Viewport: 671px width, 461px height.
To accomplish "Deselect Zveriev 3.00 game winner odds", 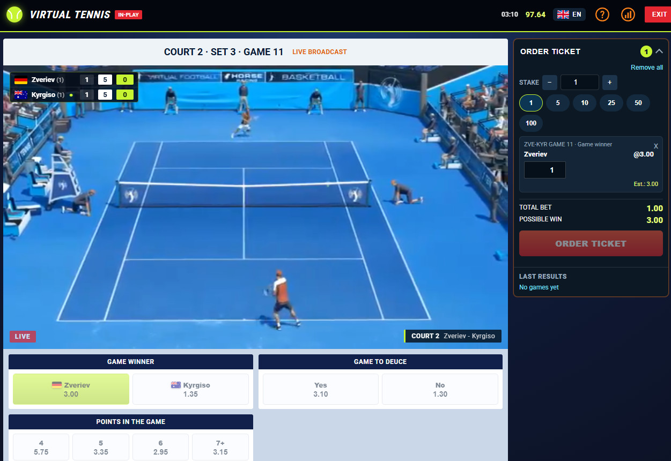I will 71,389.
